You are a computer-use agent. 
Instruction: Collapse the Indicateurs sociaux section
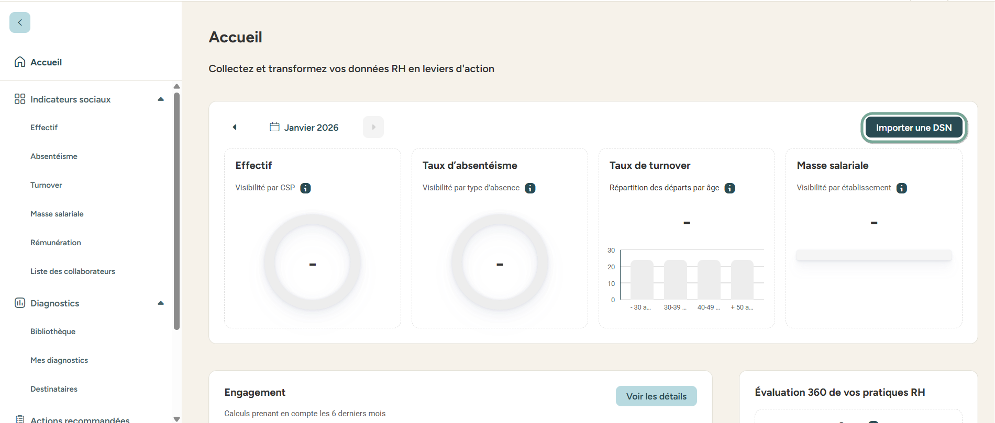(x=161, y=99)
